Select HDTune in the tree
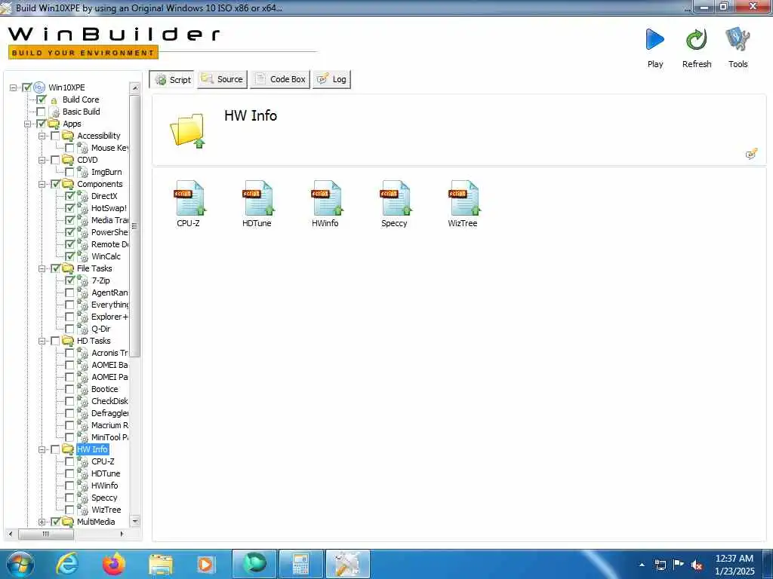 [106, 473]
